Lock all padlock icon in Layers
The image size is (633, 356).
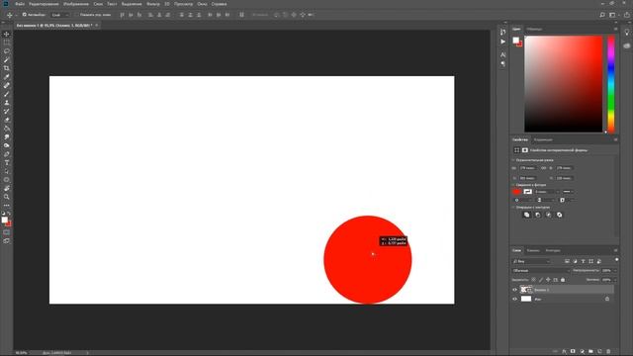point(563,280)
